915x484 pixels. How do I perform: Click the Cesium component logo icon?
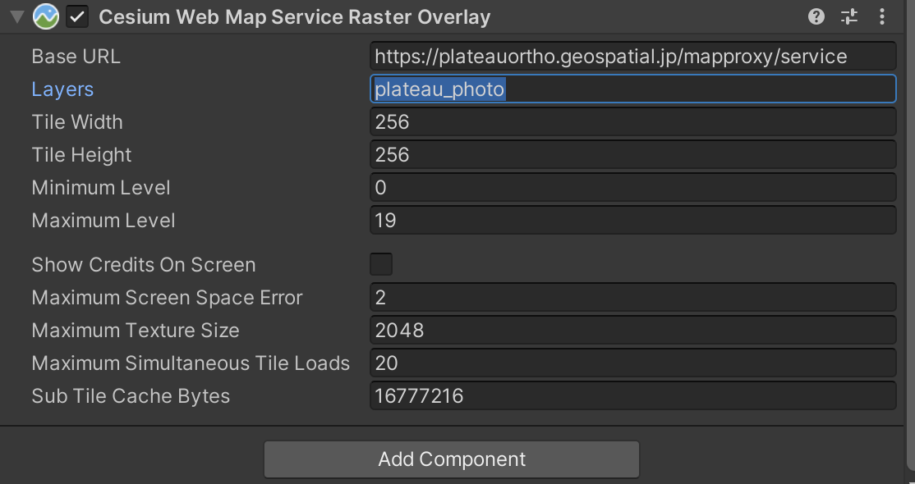(45, 17)
